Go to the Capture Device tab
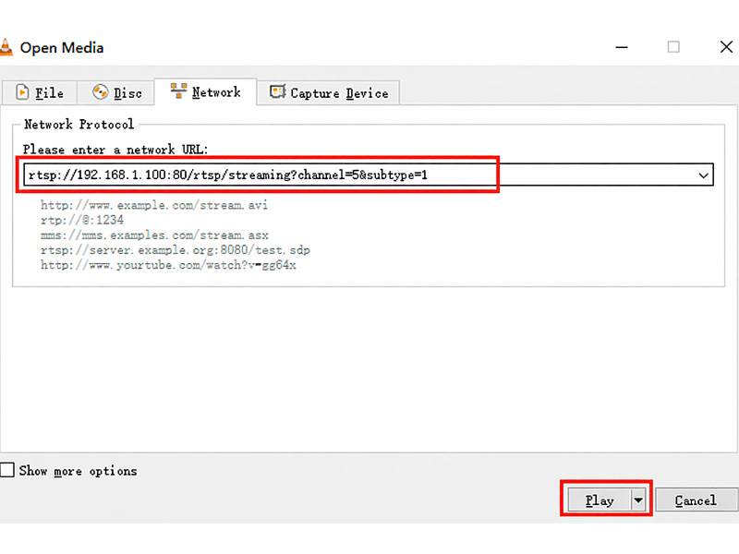 click(338, 93)
